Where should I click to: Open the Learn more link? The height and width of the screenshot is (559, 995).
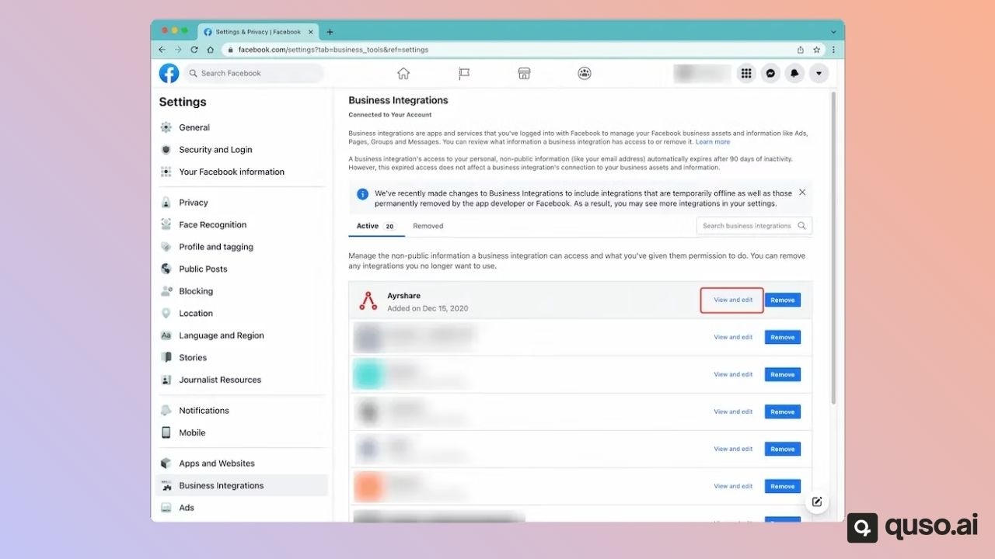pyautogui.click(x=713, y=141)
